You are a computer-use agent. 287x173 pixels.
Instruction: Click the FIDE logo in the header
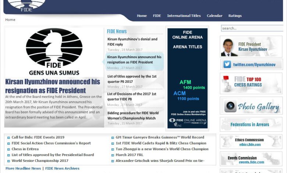click(26, 6)
